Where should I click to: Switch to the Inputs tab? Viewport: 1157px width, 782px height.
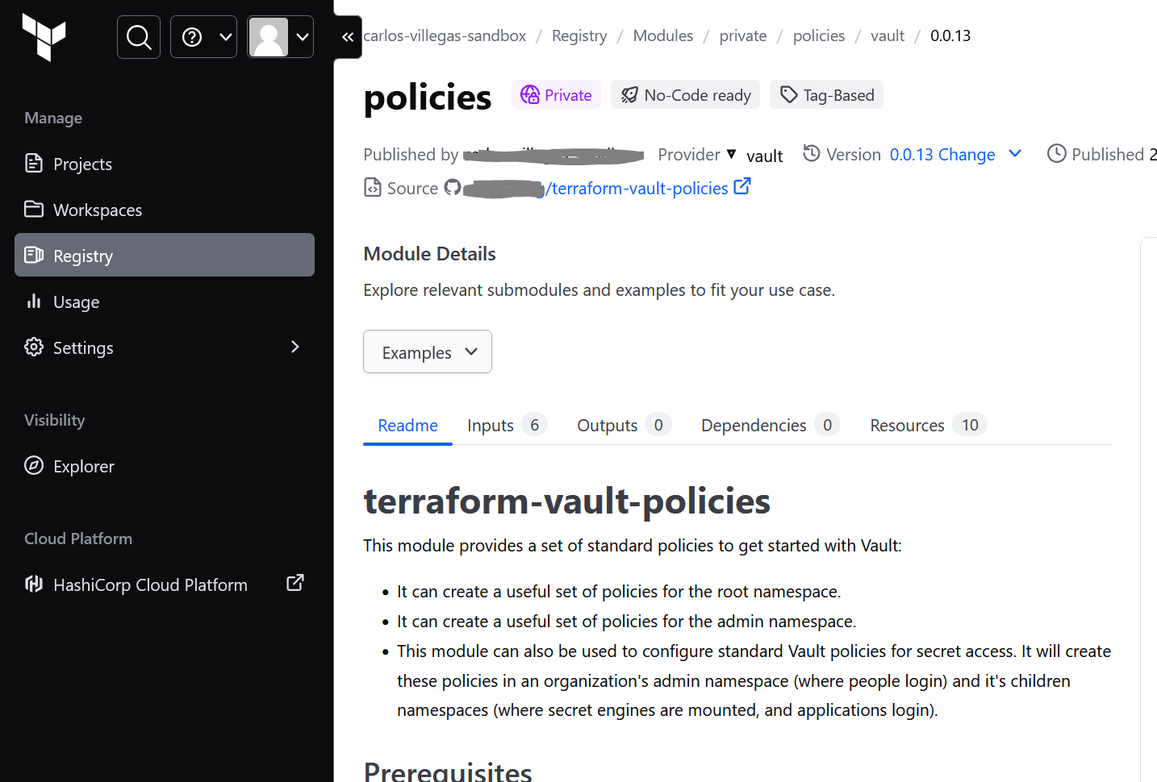507,425
